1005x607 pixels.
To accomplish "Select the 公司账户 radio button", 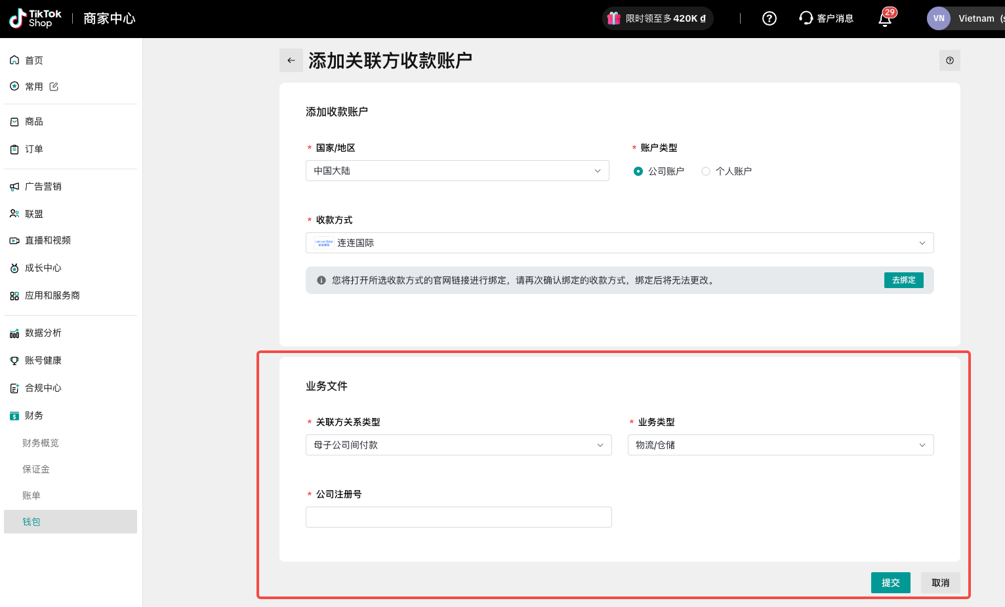I will coord(638,171).
